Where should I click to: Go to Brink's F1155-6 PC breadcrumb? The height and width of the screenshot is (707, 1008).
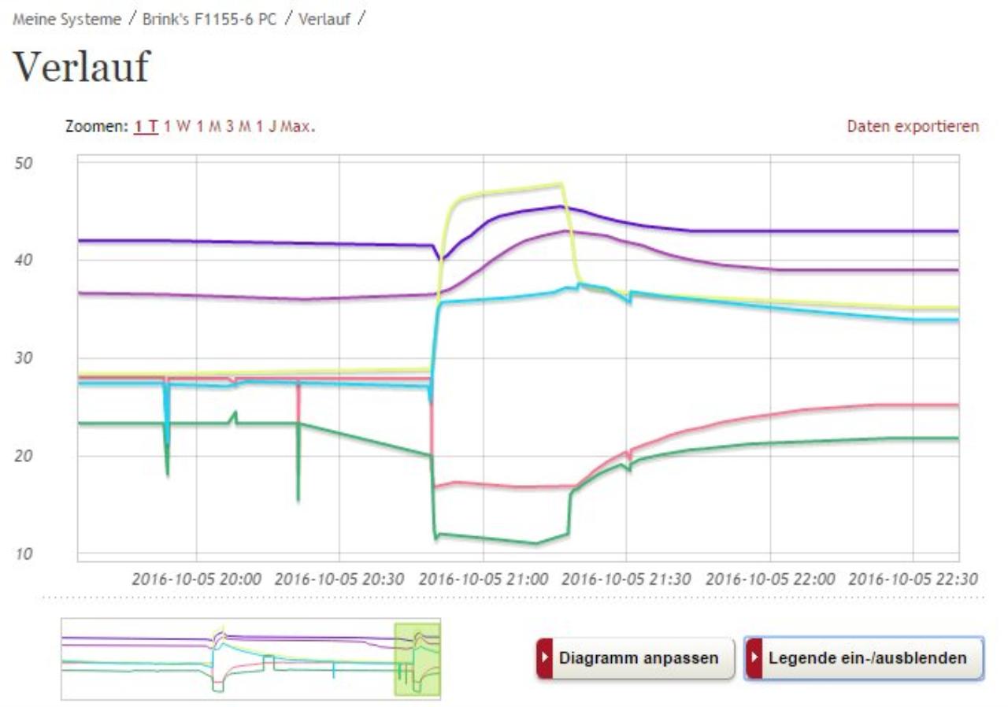click(x=209, y=20)
